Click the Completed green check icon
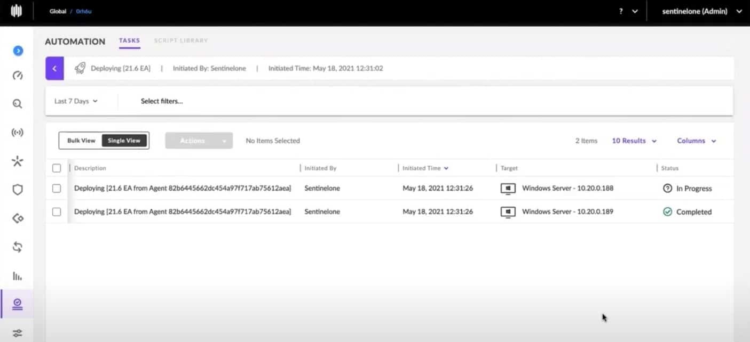This screenshot has width=750, height=342. (667, 211)
